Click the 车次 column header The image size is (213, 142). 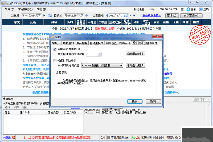(x=17, y=22)
